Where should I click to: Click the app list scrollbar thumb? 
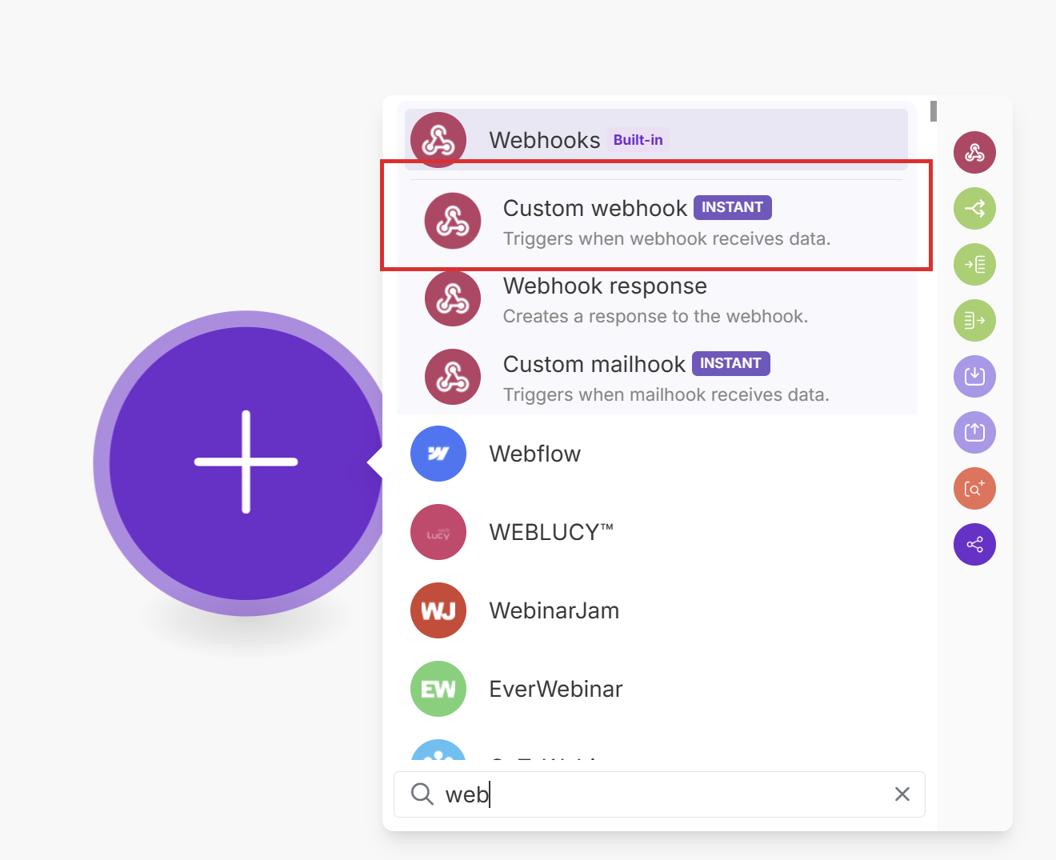934,111
